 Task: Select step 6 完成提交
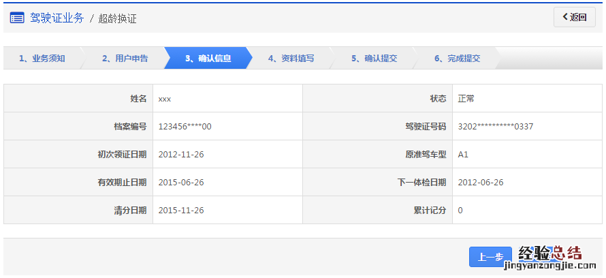click(x=458, y=59)
